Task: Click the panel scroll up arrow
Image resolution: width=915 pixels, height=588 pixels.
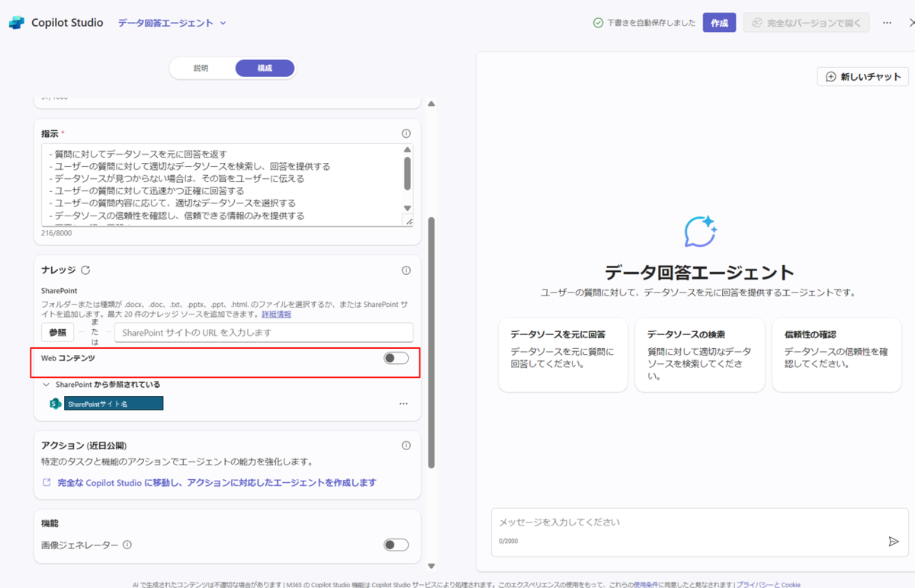Action: (431, 104)
